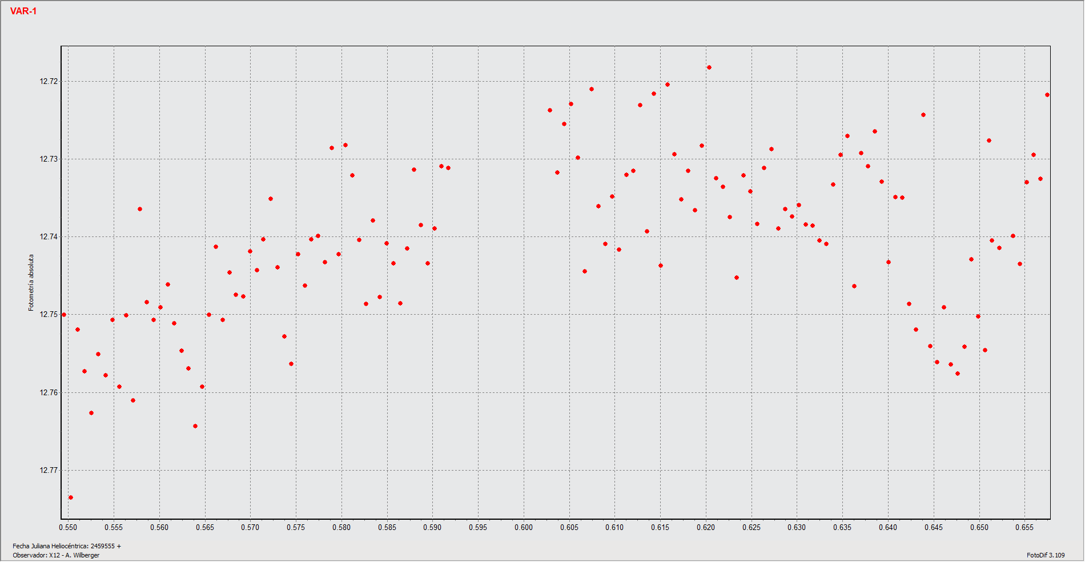Click the 0.655 x-axis tick label
1085x562 pixels.
1024,528
